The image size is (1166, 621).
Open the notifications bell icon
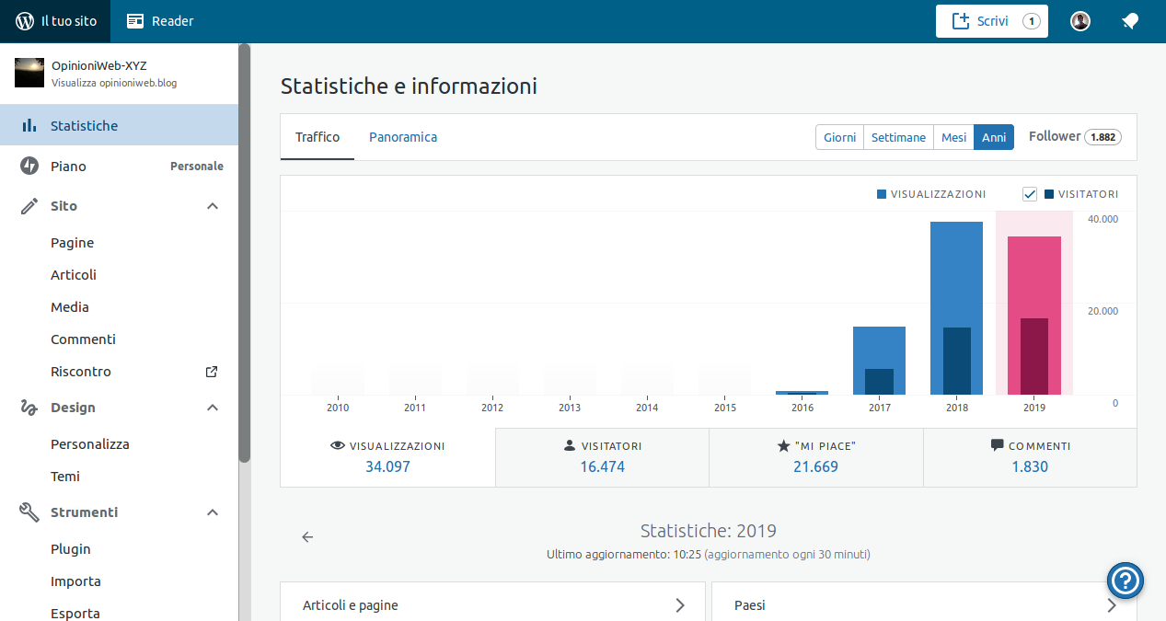click(x=1130, y=20)
